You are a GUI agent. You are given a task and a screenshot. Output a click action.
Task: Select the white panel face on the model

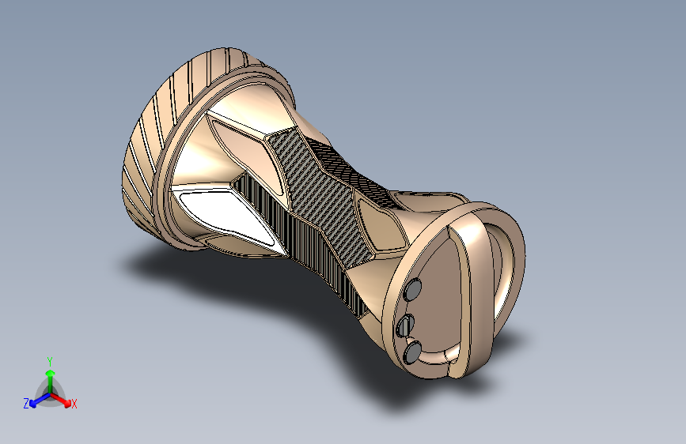coord(226,216)
